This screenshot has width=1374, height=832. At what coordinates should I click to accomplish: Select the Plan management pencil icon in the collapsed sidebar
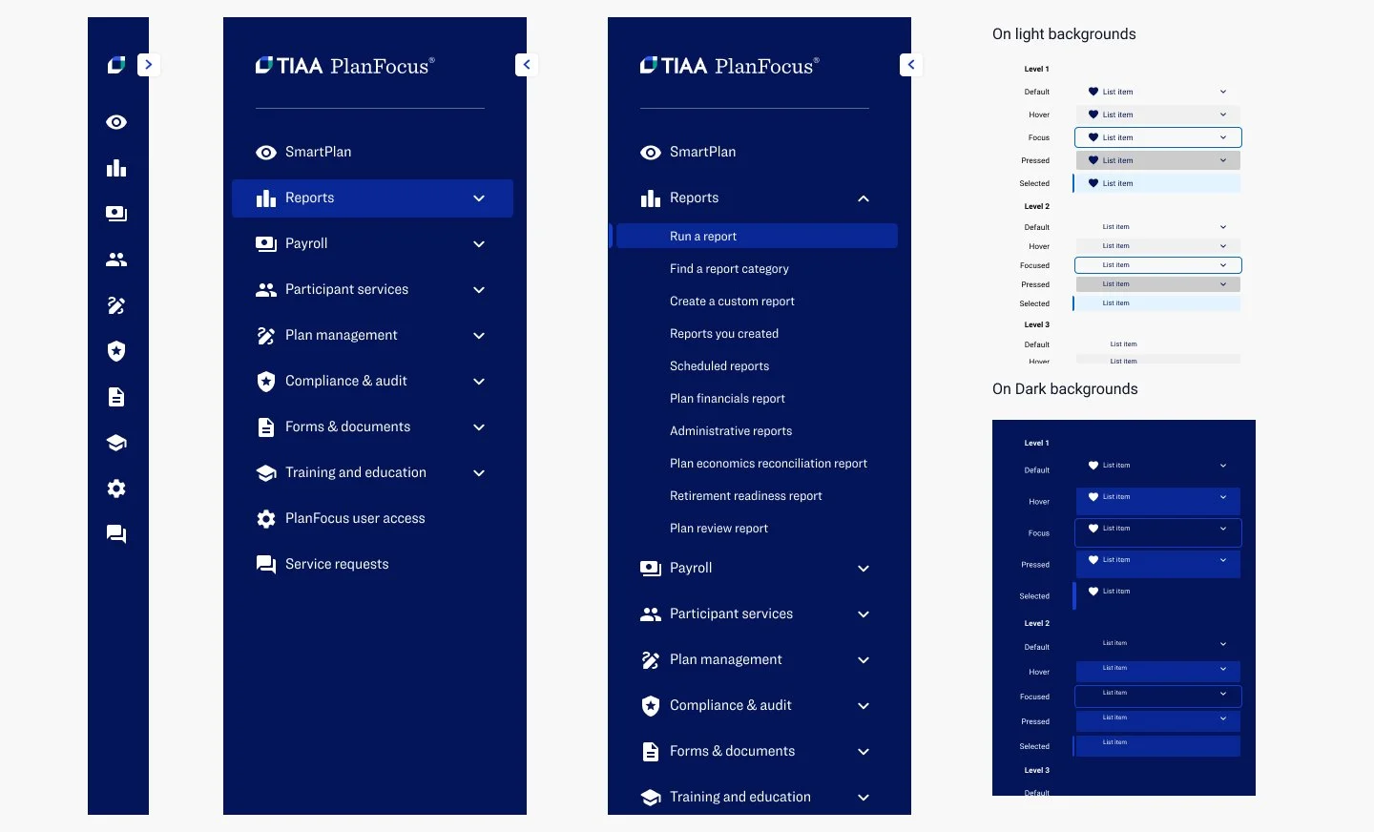pos(116,305)
